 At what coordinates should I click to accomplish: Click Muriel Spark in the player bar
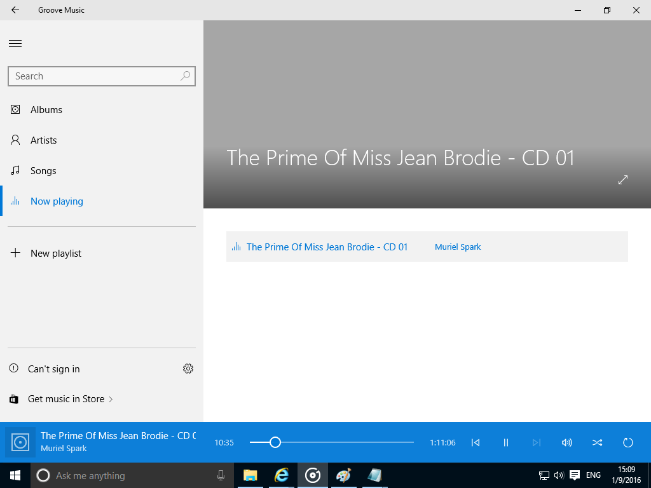64,448
